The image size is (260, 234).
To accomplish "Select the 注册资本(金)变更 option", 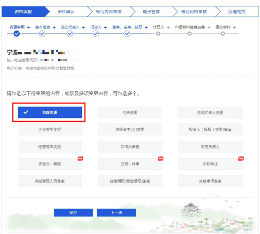I will [130, 129].
